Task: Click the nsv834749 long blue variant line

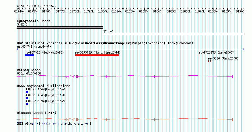Action: [x=131, y=49]
